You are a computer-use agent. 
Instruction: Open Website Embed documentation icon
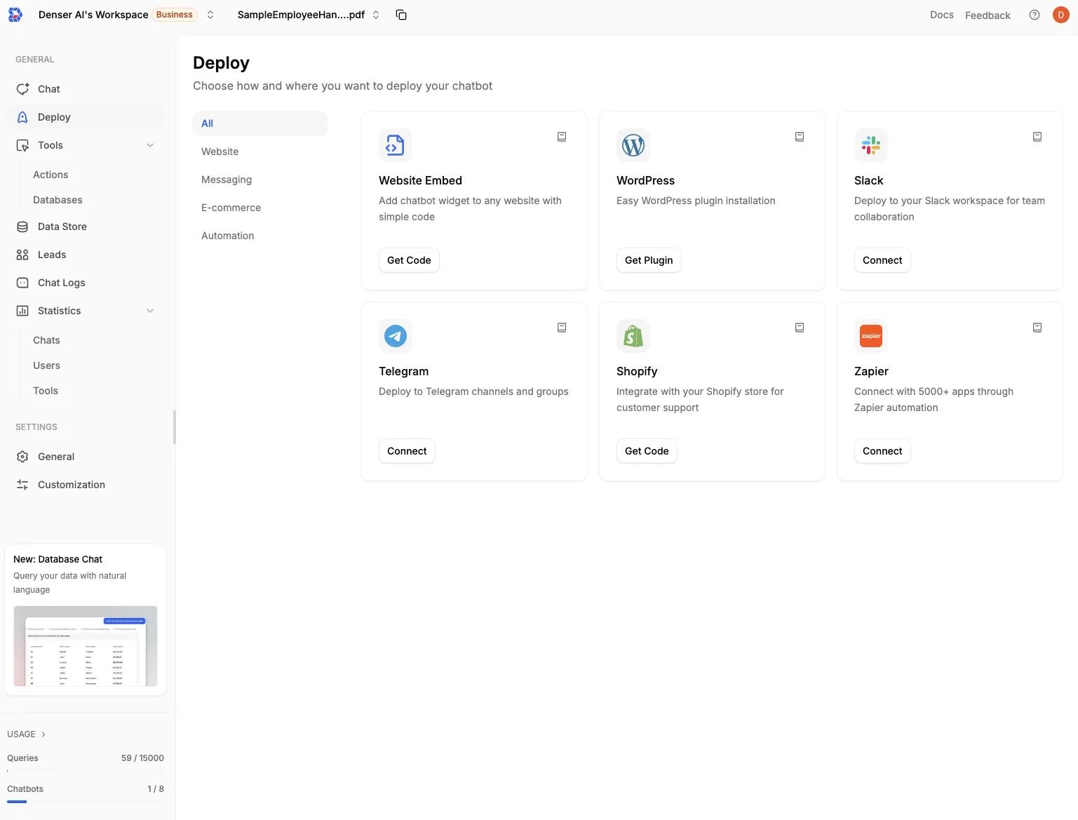click(x=561, y=136)
